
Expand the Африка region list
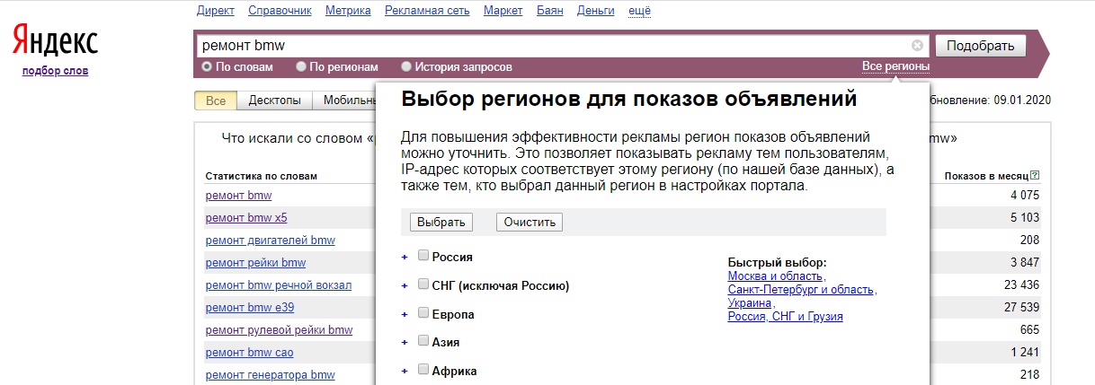405,371
